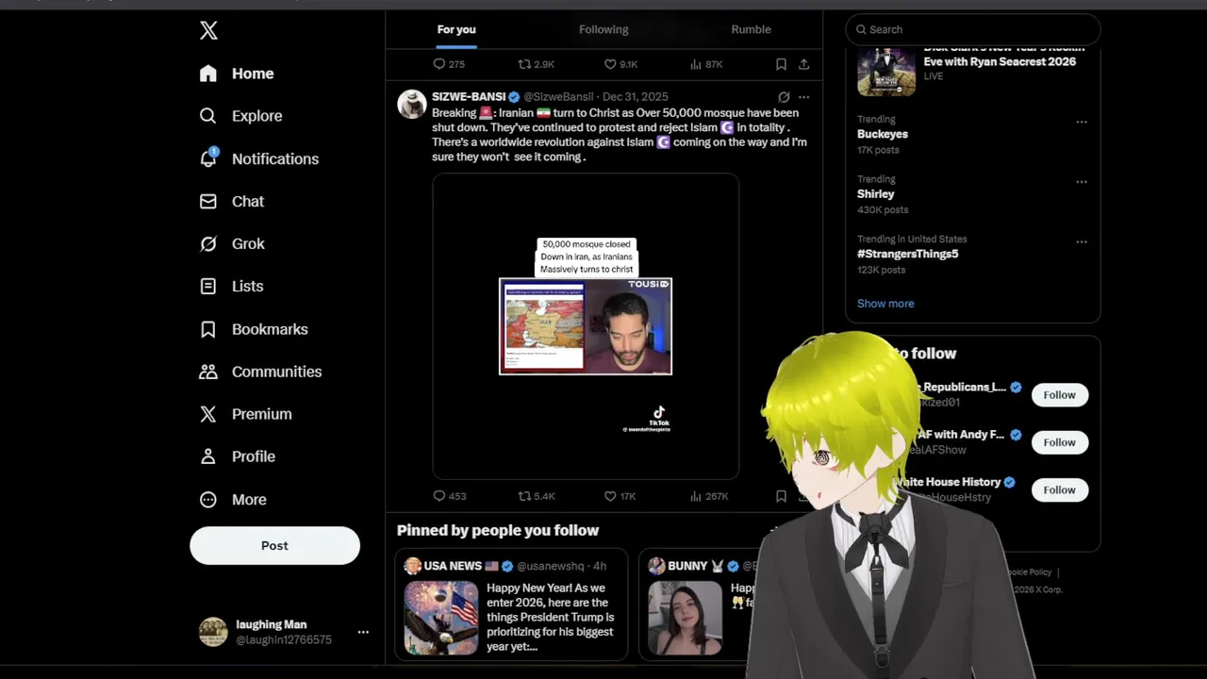Open Notifications bell in sidebar
This screenshot has height=679, width=1207.
[x=259, y=158]
